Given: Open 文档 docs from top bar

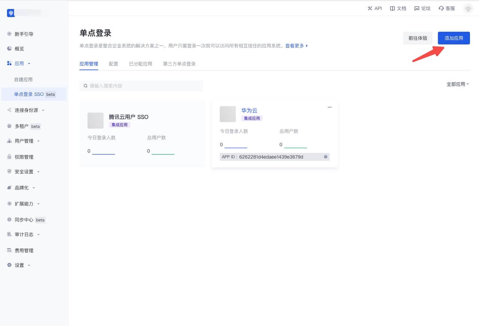Looking at the screenshot, I should (x=398, y=8).
